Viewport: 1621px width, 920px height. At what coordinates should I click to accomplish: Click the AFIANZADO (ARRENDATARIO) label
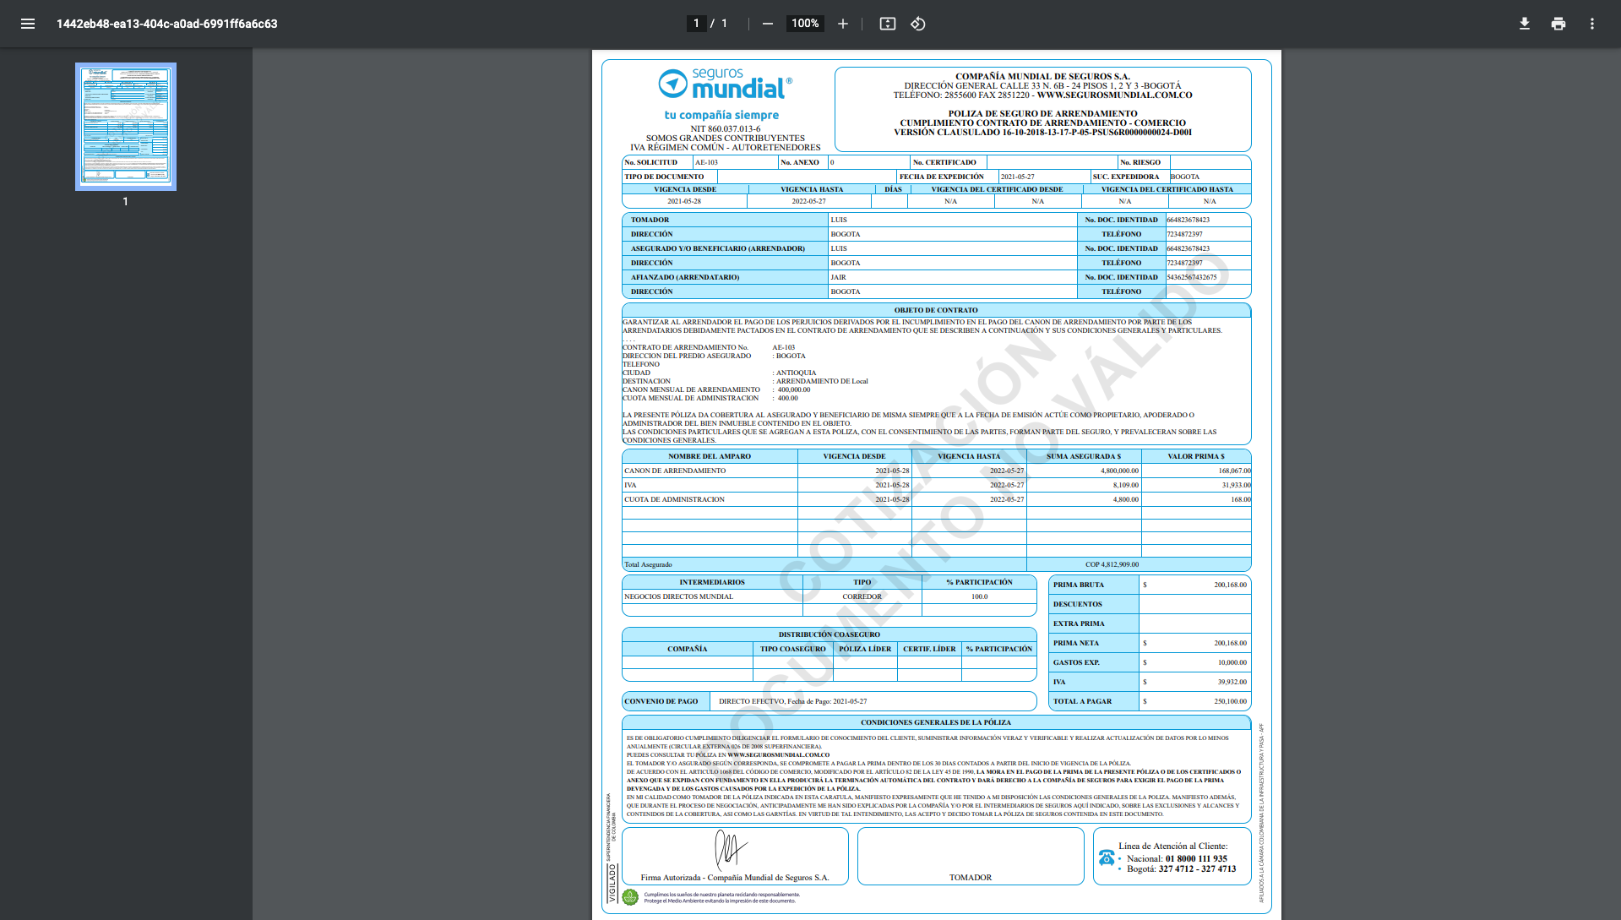[685, 277]
